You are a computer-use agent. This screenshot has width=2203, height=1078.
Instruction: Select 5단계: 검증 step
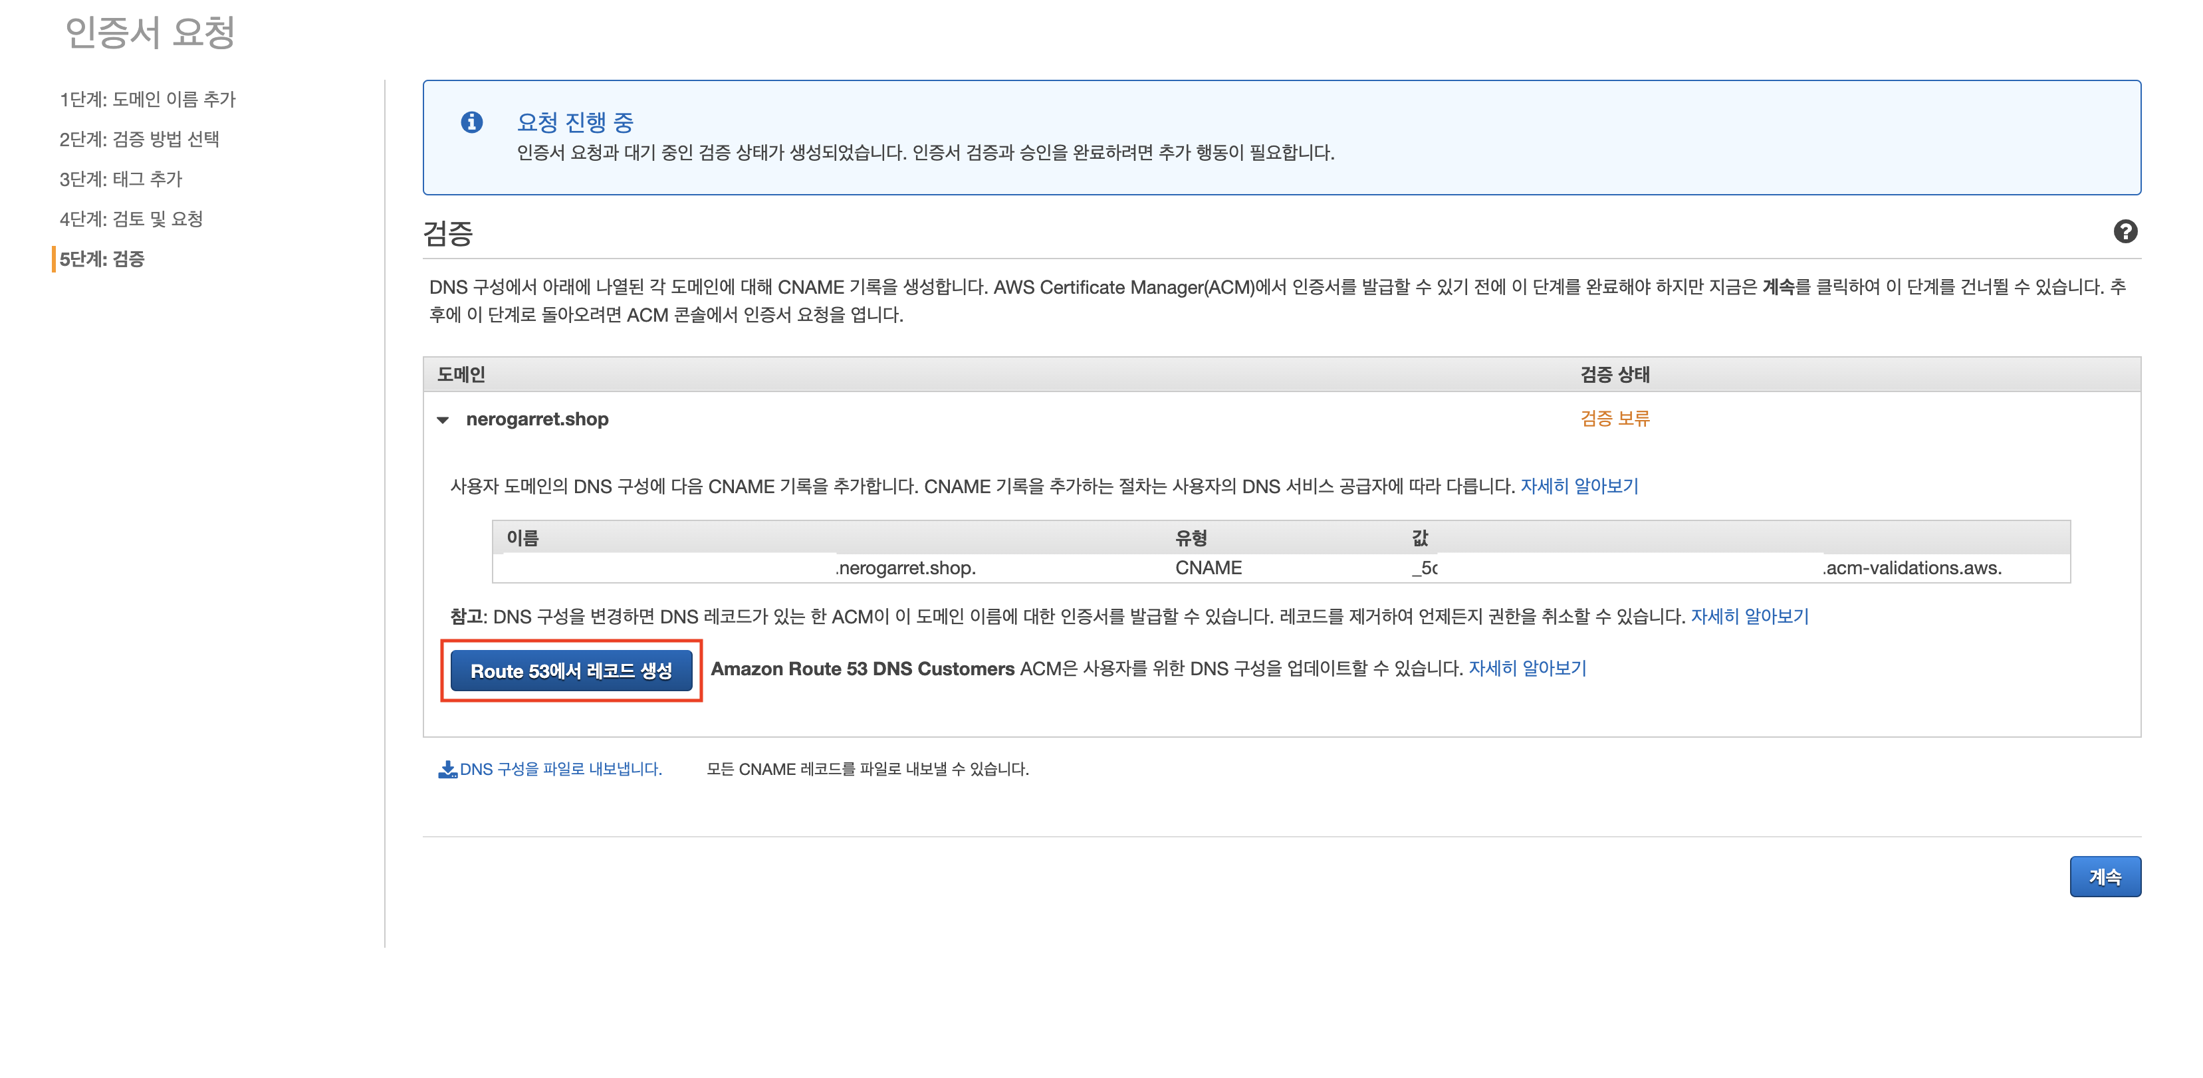(102, 259)
